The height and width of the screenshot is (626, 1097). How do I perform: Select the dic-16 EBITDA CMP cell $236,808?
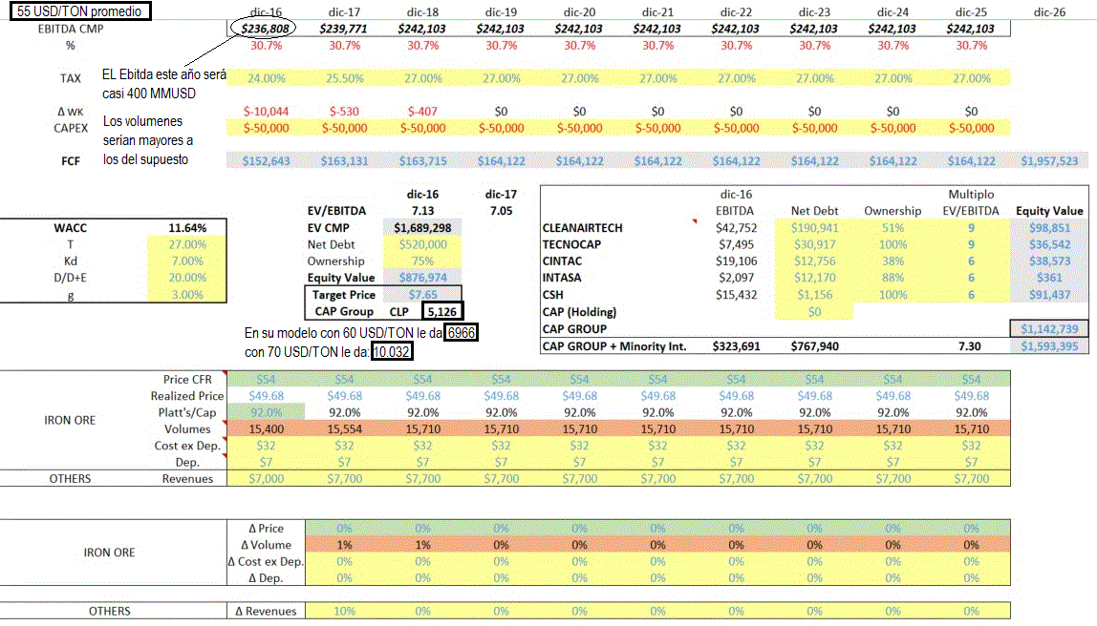click(x=265, y=29)
